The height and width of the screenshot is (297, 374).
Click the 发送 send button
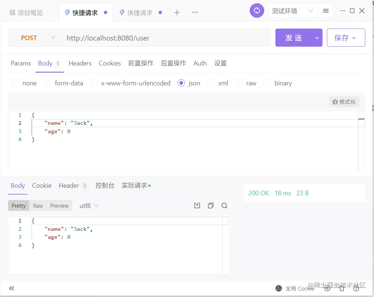294,38
